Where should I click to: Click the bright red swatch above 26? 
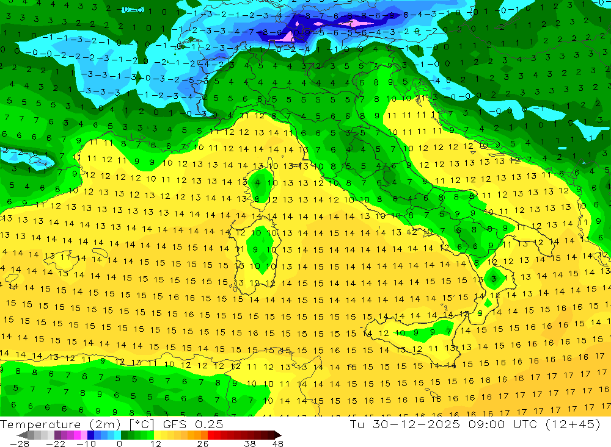click(x=211, y=435)
